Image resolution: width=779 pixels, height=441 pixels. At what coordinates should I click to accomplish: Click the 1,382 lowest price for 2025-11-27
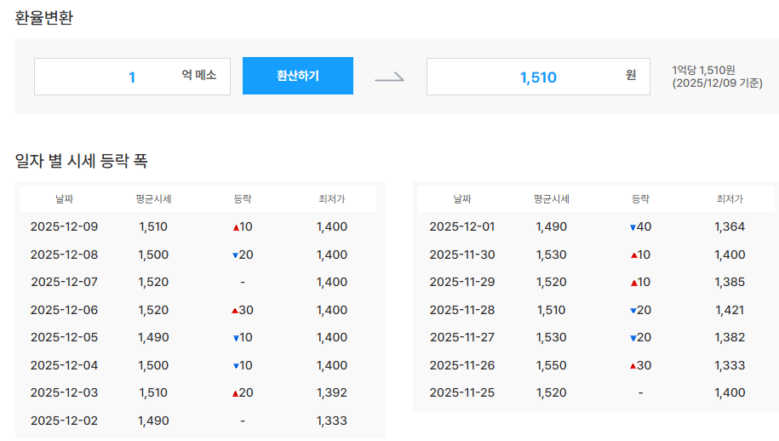(x=730, y=338)
